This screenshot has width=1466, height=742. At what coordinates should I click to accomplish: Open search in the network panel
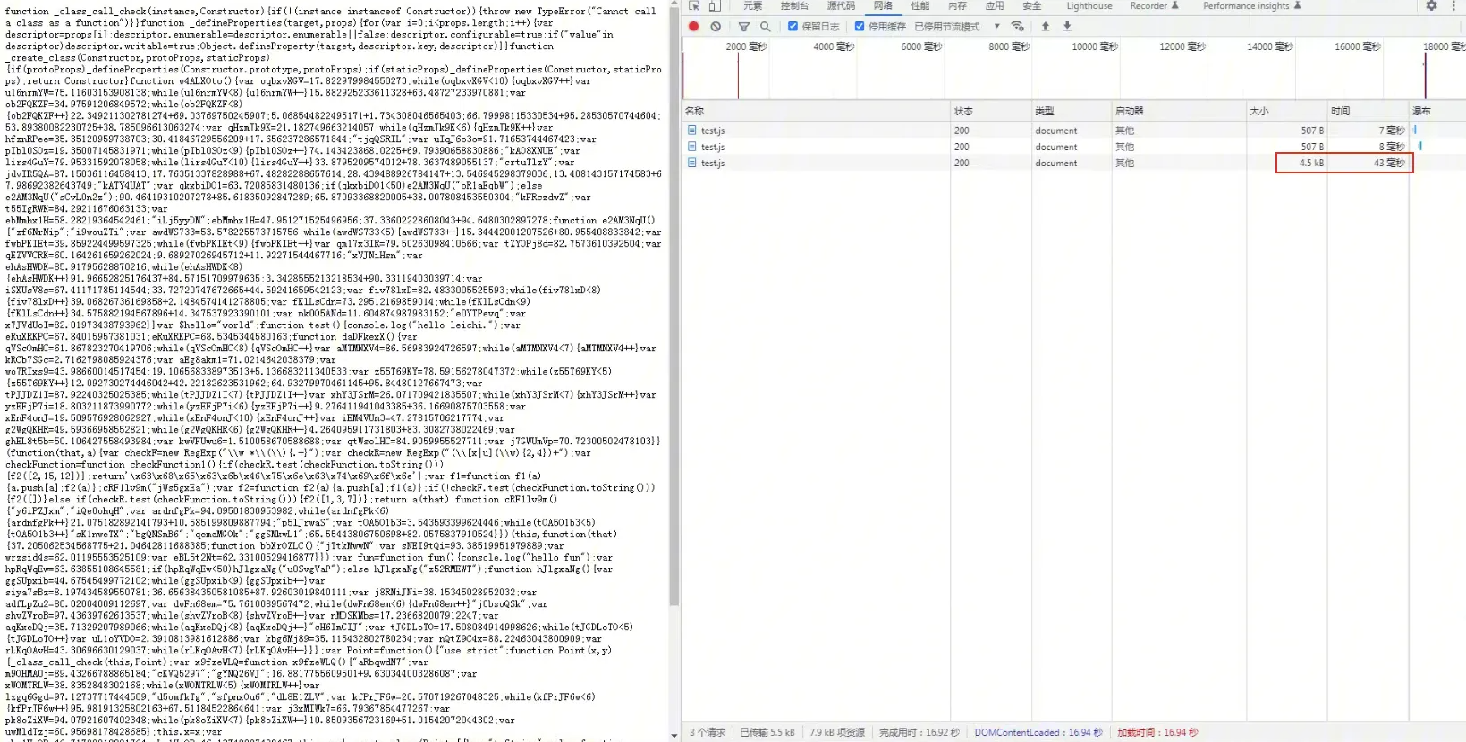coord(766,27)
